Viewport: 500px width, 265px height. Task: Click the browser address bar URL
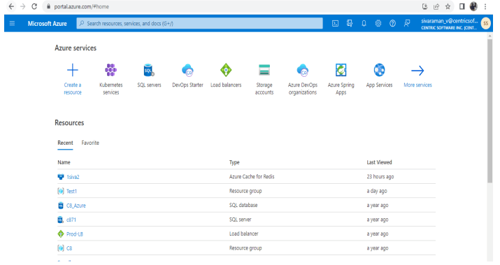pos(81,6)
